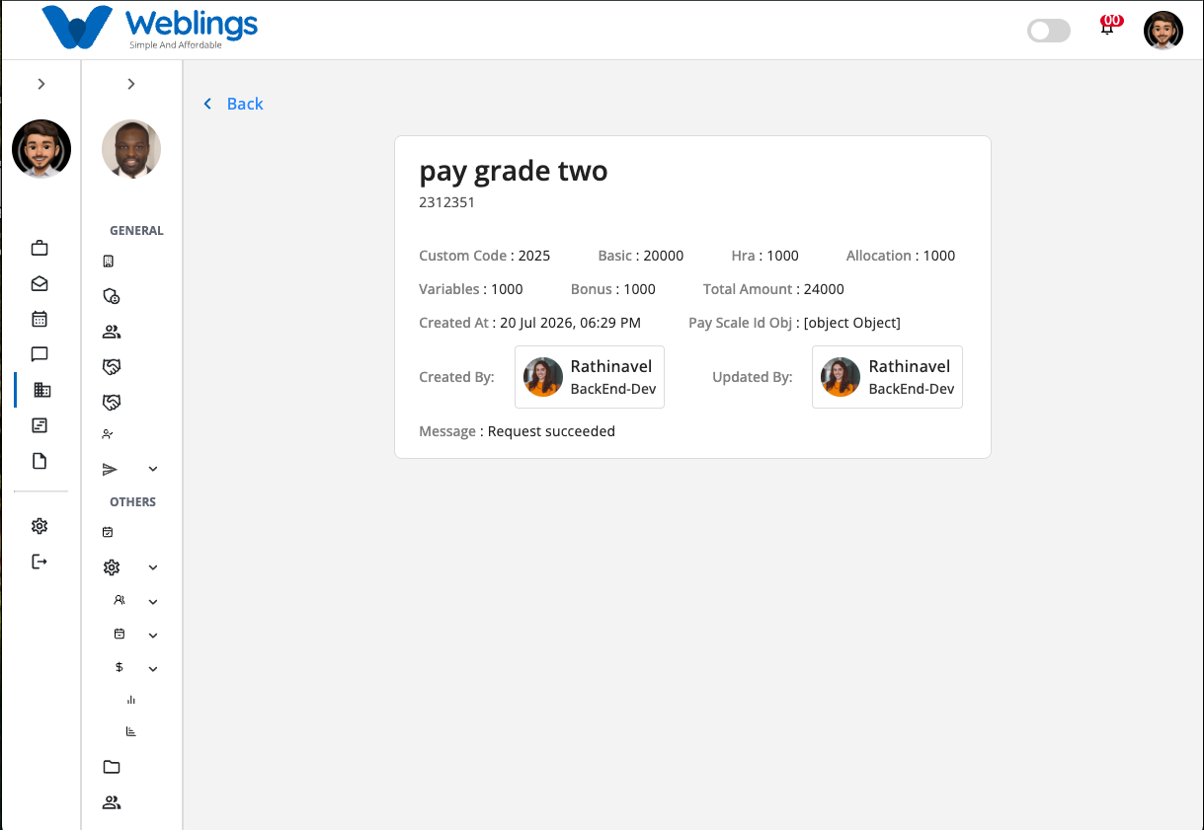Click the shield with clock icon
The height and width of the screenshot is (830, 1204).
tap(112, 296)
